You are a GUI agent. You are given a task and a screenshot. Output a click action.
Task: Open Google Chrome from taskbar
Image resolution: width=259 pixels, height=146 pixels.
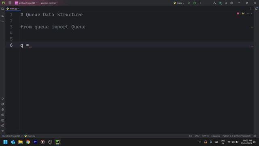click(28, 142)
